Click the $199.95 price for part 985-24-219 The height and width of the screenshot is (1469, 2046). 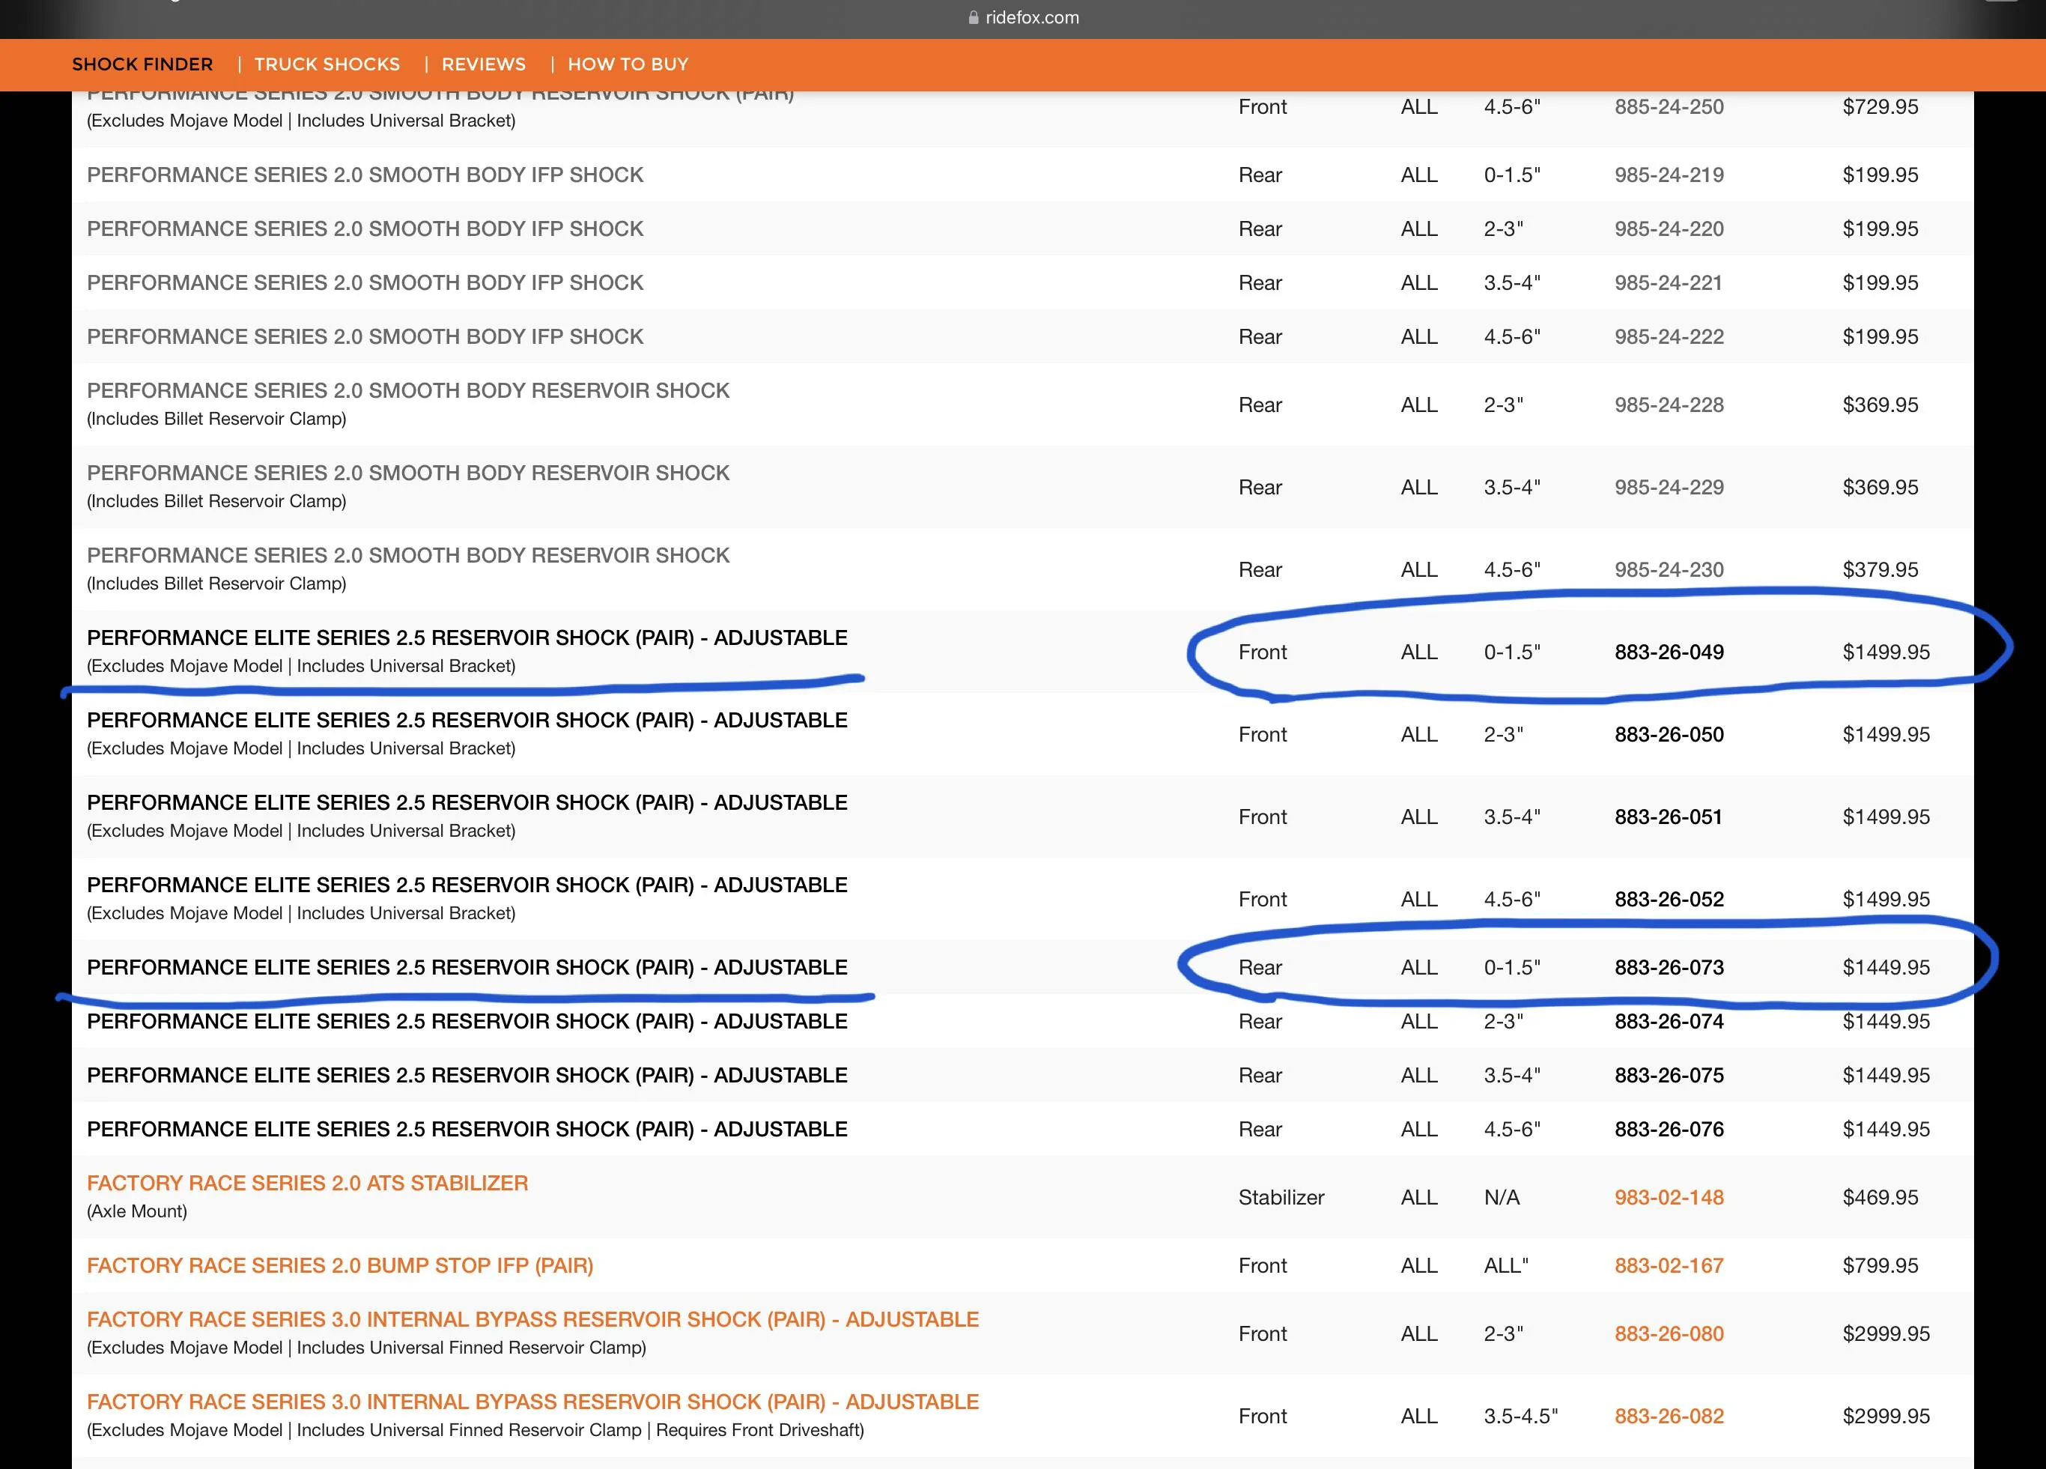(x=1880, y=175)
